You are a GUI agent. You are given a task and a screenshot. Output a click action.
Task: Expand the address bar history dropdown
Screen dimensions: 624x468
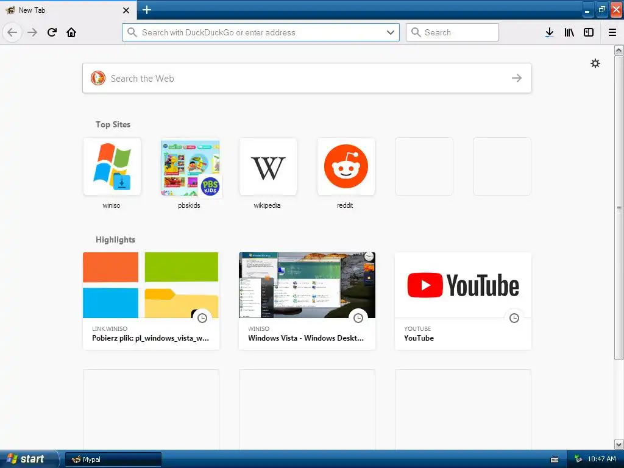[391, 32]
